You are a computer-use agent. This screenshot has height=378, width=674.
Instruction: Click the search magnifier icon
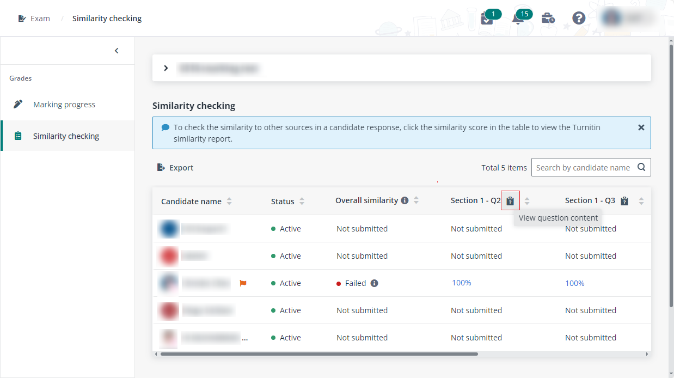[x=641, y=168]
